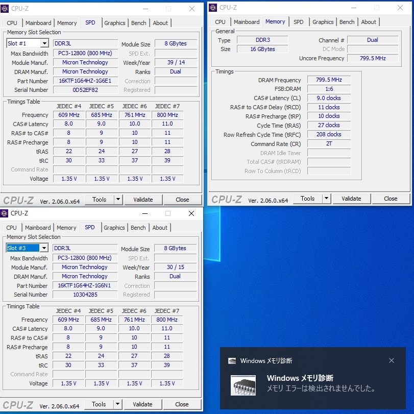Image resolution: width=414 pixels, height=414 pixels.
Task: Click small memory icon in notification header
Action: pos(232,361)
